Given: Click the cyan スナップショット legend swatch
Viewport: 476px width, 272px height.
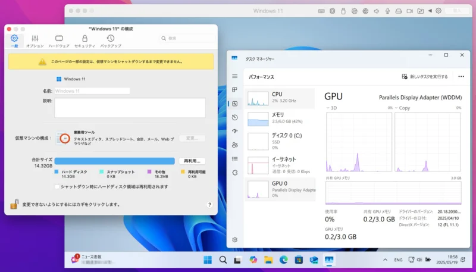Looking at the screenshot, I should (x=101, y=172).
